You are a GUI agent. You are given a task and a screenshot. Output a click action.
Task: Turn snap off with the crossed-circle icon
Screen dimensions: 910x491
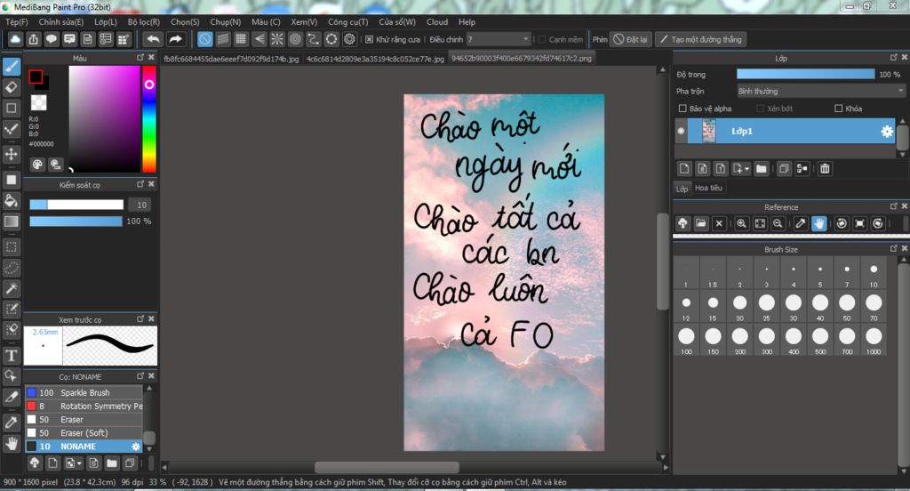(205, 39)
